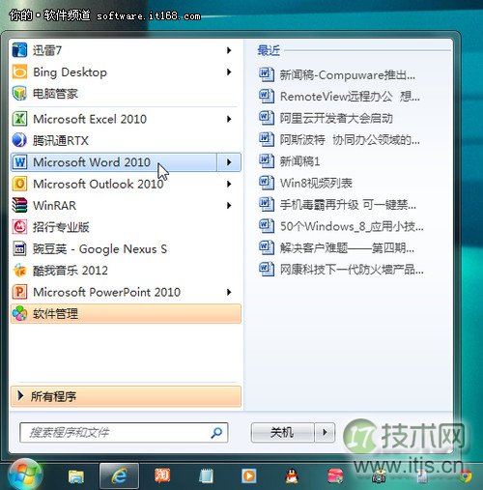Open the 豌豆荚 - Google Nexus S icon

click(19, 248)
